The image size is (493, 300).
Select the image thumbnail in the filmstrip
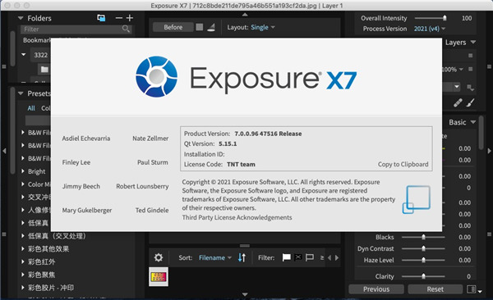click(159, 277)
